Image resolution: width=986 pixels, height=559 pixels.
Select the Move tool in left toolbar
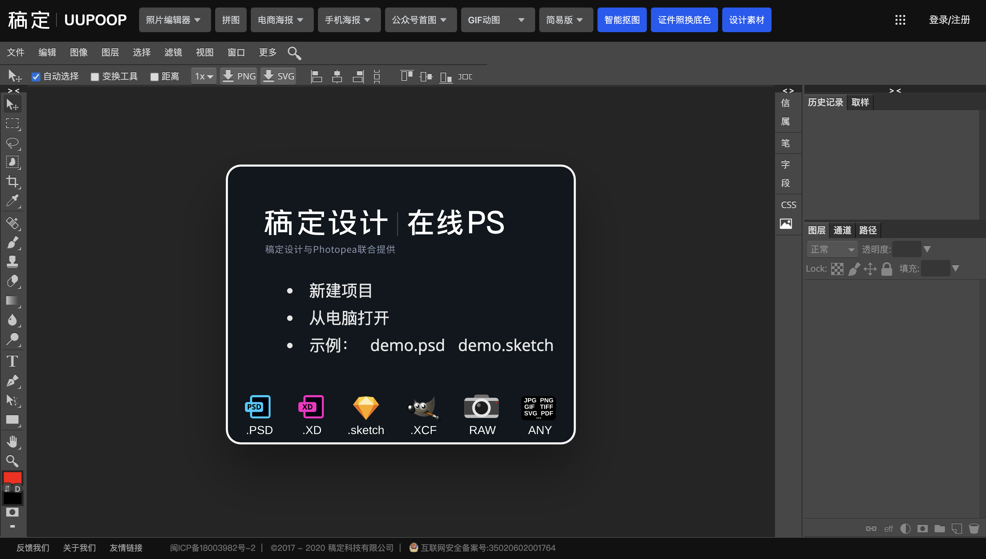(12, 104)
